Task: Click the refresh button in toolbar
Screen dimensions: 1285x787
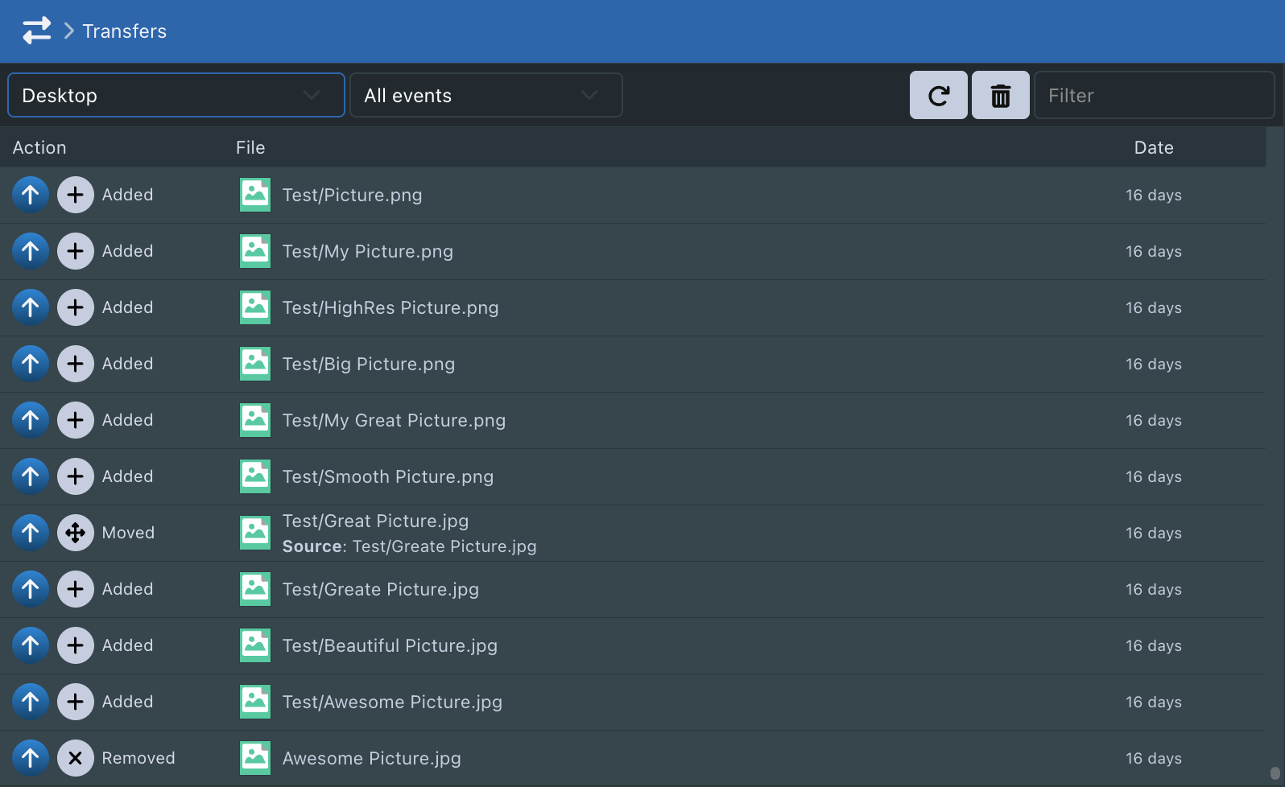Action: 938,96
